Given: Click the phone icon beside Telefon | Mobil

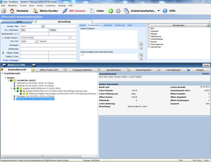Looking at the screenshot, I should tap(3, 53).
